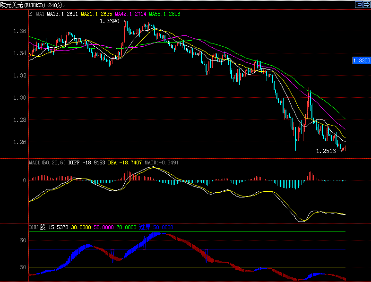Click the 1.36 price axis label
This screenshot has height=282, width=371.
pyautogui.click(x=20, y=31)
